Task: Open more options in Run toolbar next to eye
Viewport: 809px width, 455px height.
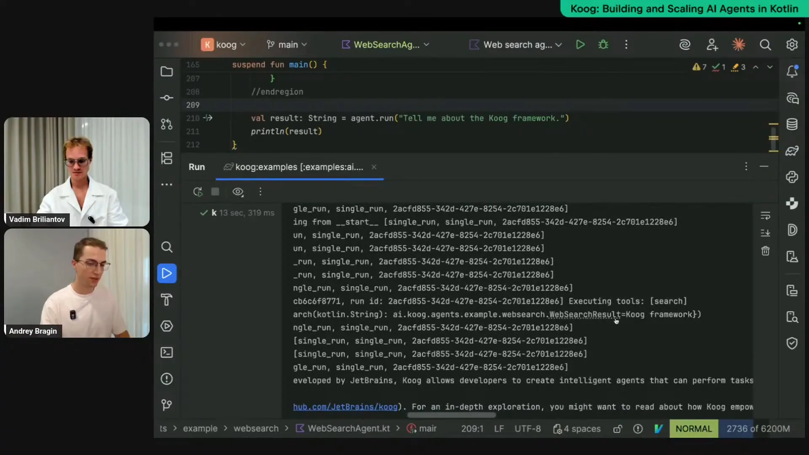Action: click(x=260, y=192)
